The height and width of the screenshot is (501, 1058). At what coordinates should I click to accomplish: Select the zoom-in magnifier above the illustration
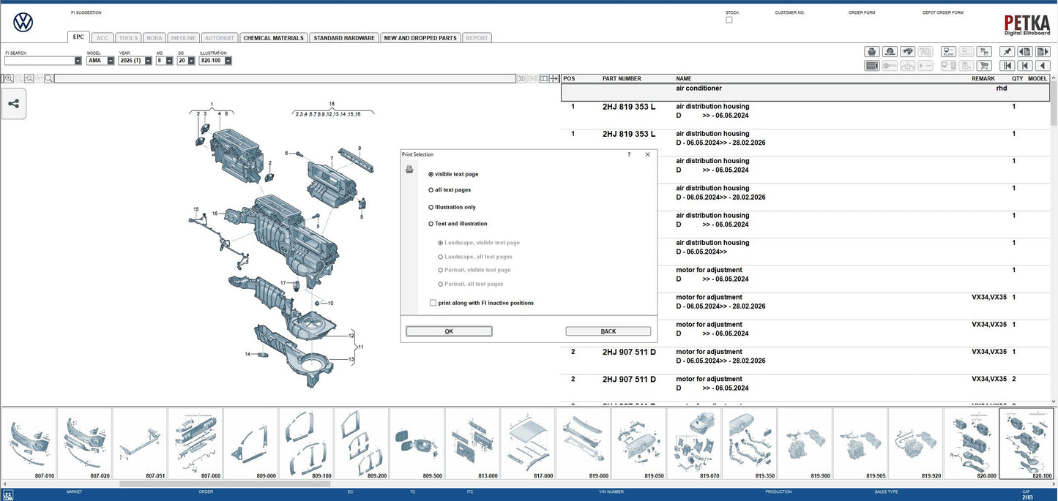coord(9,78)
